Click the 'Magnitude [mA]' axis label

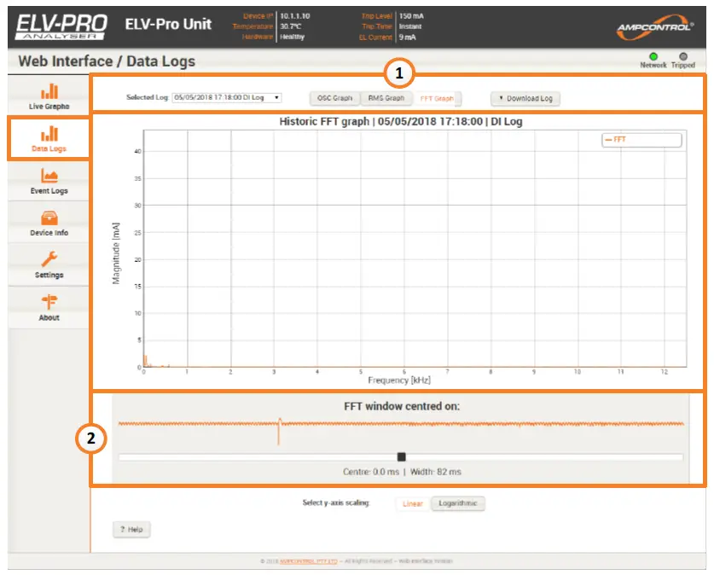click(x=116, y=253)
